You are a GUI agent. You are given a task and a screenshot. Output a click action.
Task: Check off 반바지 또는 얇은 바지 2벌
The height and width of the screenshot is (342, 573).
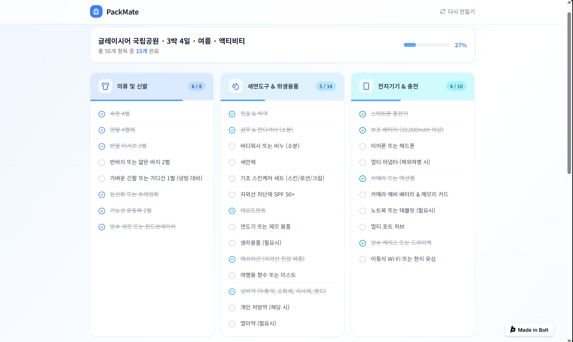(x=101, y=162)
